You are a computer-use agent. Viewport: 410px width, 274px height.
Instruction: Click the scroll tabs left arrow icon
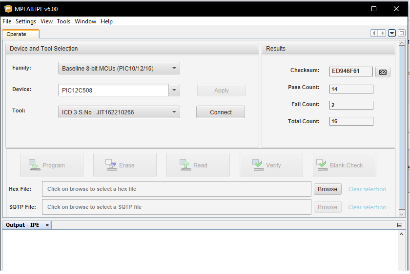pyautogui.click(x=374, y=33)
